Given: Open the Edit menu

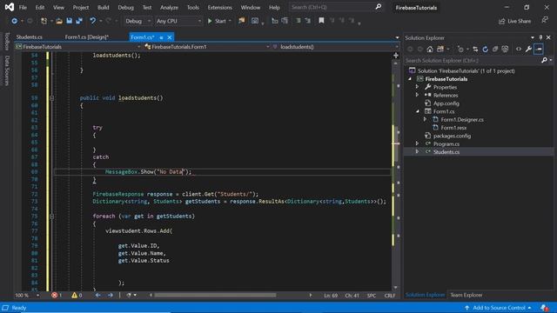Looking at the screenshot, I should click(x=40, y=8).
